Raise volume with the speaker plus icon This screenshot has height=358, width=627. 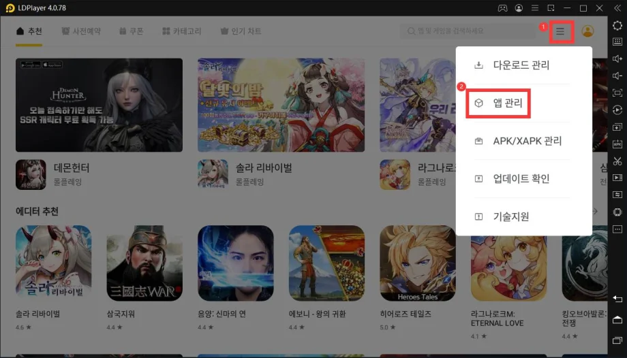click(617, 59)
